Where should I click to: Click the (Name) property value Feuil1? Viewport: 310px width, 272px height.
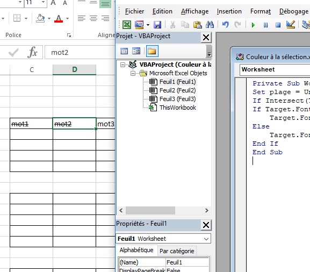coord(187,262)
